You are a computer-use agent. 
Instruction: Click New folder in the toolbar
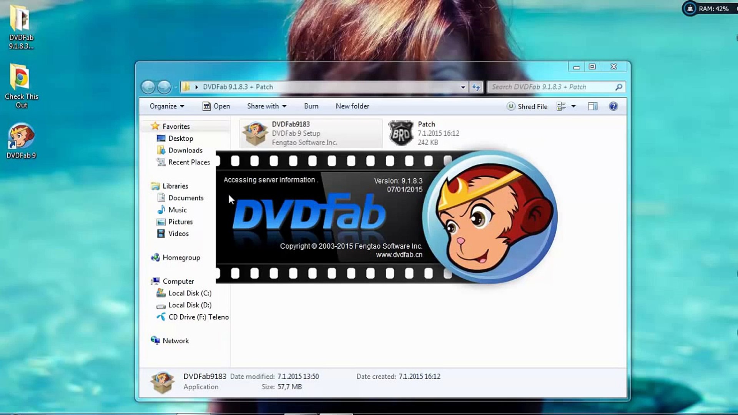(352, 106)
